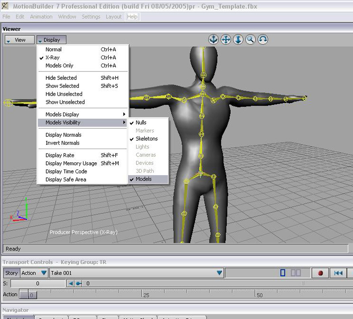
Task: Click the Roll camera curved-arrow icon
Action: point(263,39)
